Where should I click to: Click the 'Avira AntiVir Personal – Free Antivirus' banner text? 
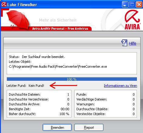click(x=60, y=29)
